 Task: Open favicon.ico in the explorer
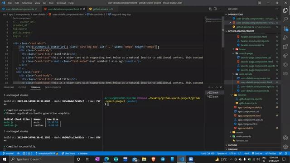click(x=242, y=140)
